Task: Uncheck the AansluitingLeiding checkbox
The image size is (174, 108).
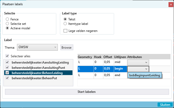Action: coord(7,62)
